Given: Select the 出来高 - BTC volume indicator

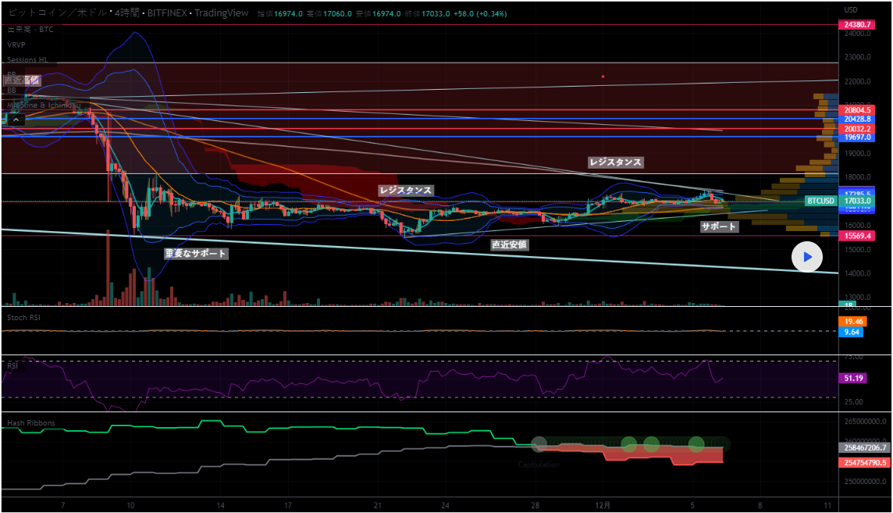Looking at the screenshot, I should 29,29.
